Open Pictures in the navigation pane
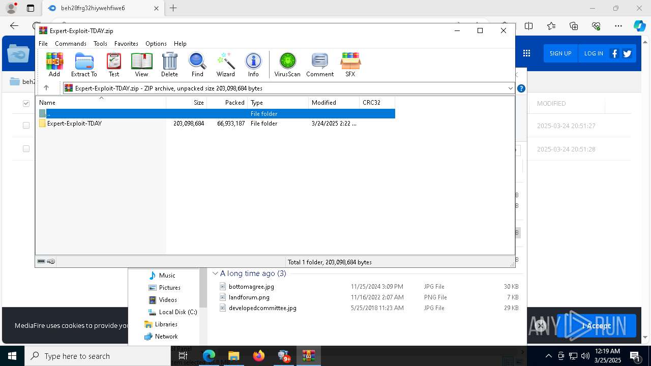Image resolution: width=651 pixels, height=366 pixels. coord(169,288)
